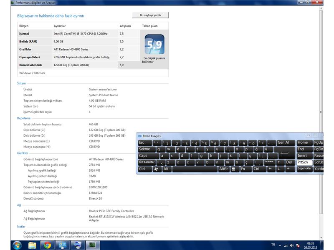
Task: Open the network signal tray icon
Action: [x=286, y=245]
